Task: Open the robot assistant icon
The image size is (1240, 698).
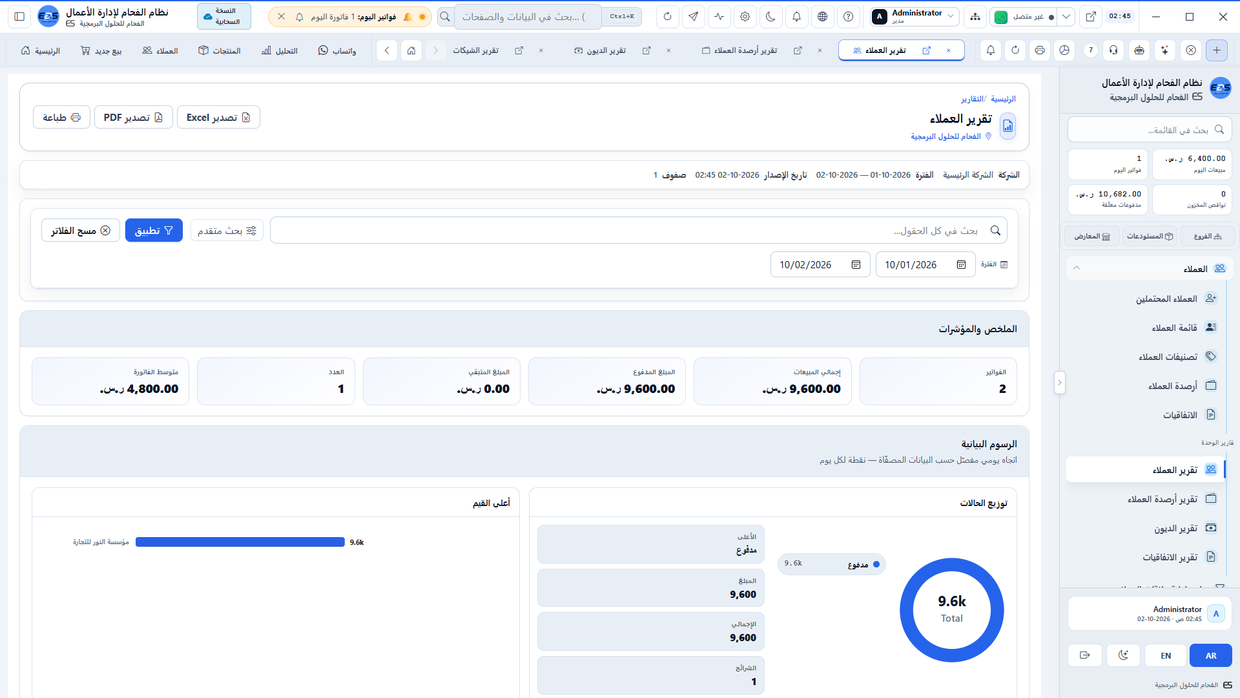Action: tap(1139, 50)
